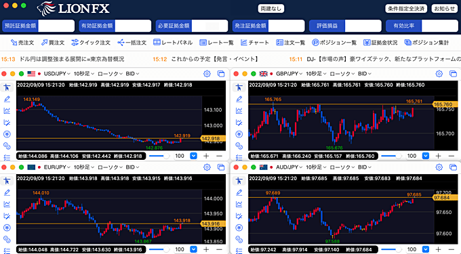Open GBP/JPY currency pair dropdown

(289, 74)
